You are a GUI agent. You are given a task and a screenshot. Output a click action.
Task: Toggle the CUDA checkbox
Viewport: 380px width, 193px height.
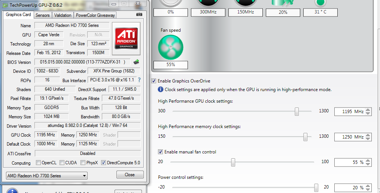(62, 162)
